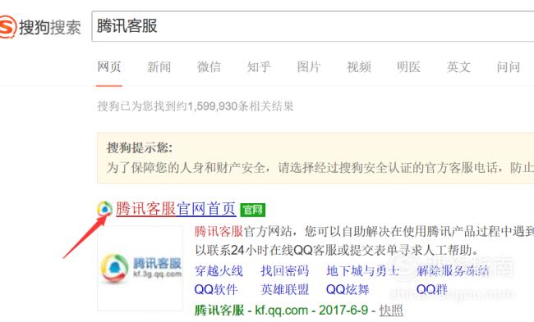
Task: Click the description line 以联系24小时在线QQ客服
Action: point(337,251)
